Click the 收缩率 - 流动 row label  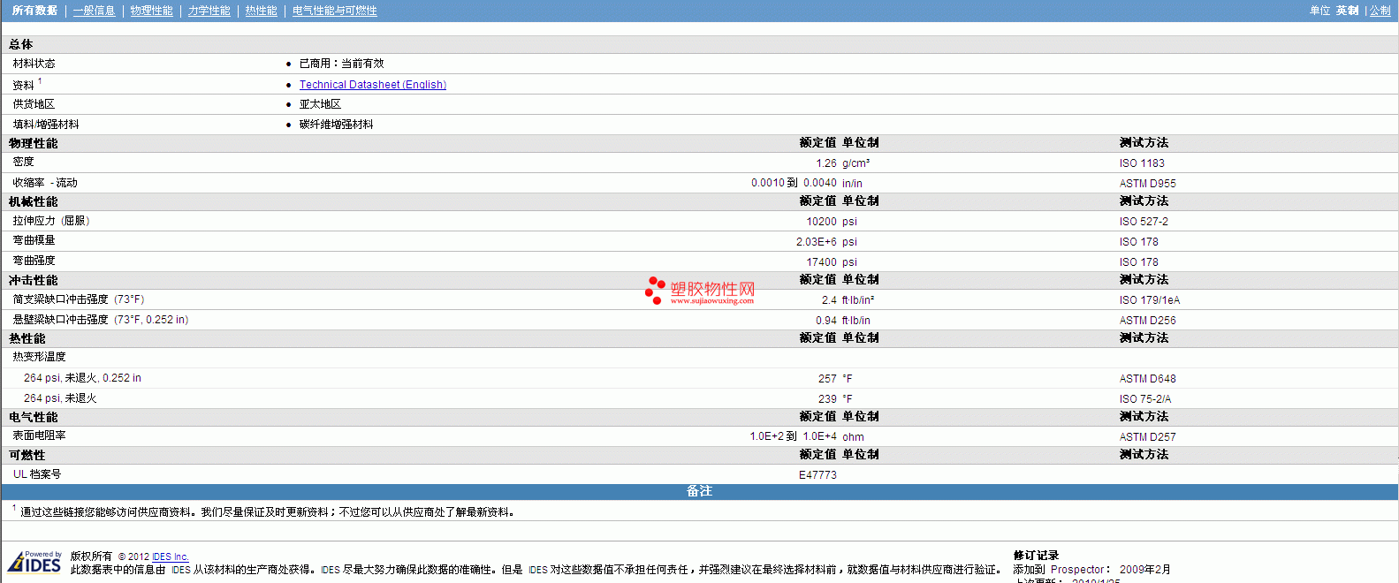pos(45,183)
